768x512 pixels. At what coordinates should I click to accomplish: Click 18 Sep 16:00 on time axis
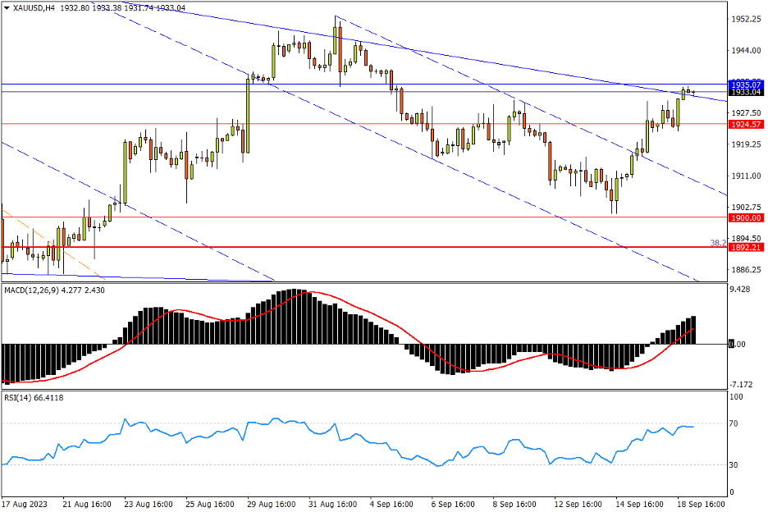click(700, 501)
